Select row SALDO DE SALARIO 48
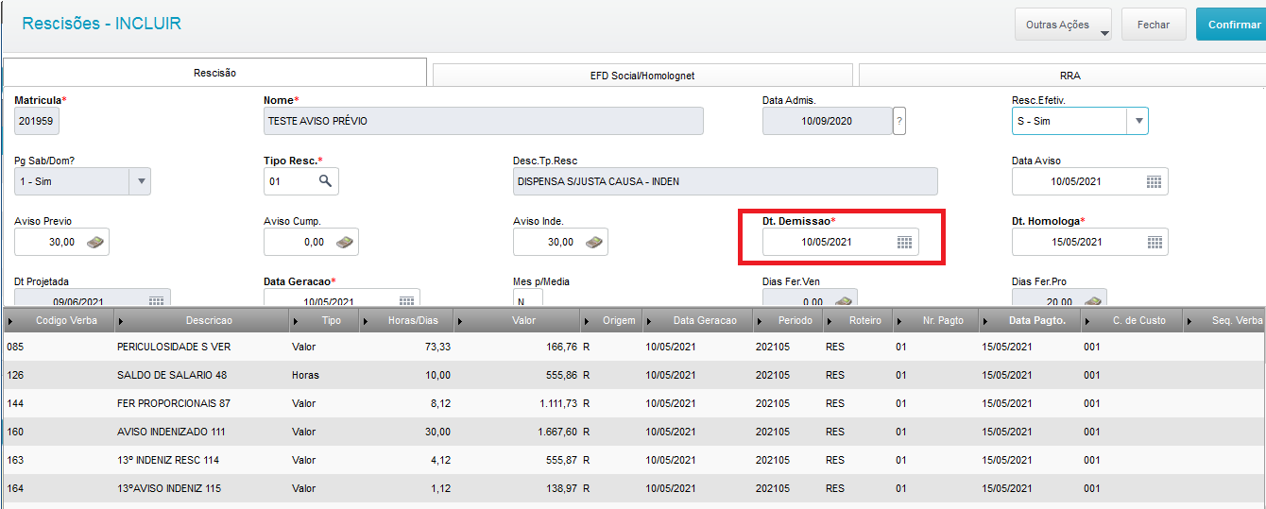The width and height of the screenshot is (1266, 509). (x=633, y=375)
